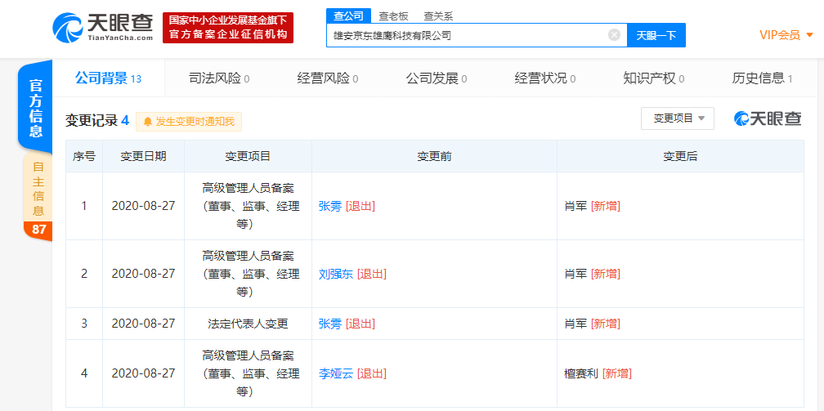Expand the VIP会员 dropdown arrow
824x411 pixels.
point(810,35)
